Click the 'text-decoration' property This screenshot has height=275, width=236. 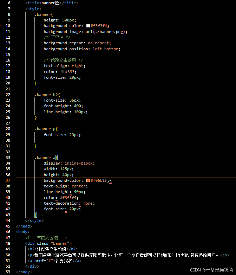tap(61, 203)
